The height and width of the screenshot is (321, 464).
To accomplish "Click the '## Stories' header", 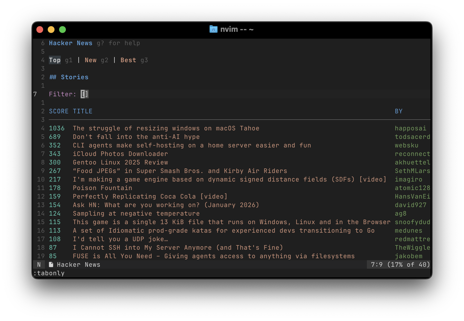I will (x=69, y=77).
